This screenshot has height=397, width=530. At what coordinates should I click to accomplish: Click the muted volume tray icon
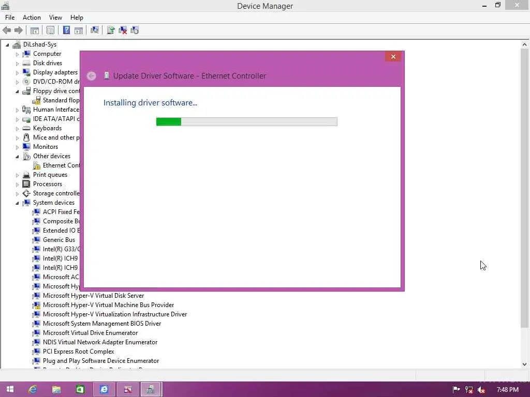(x=481, y=390)
